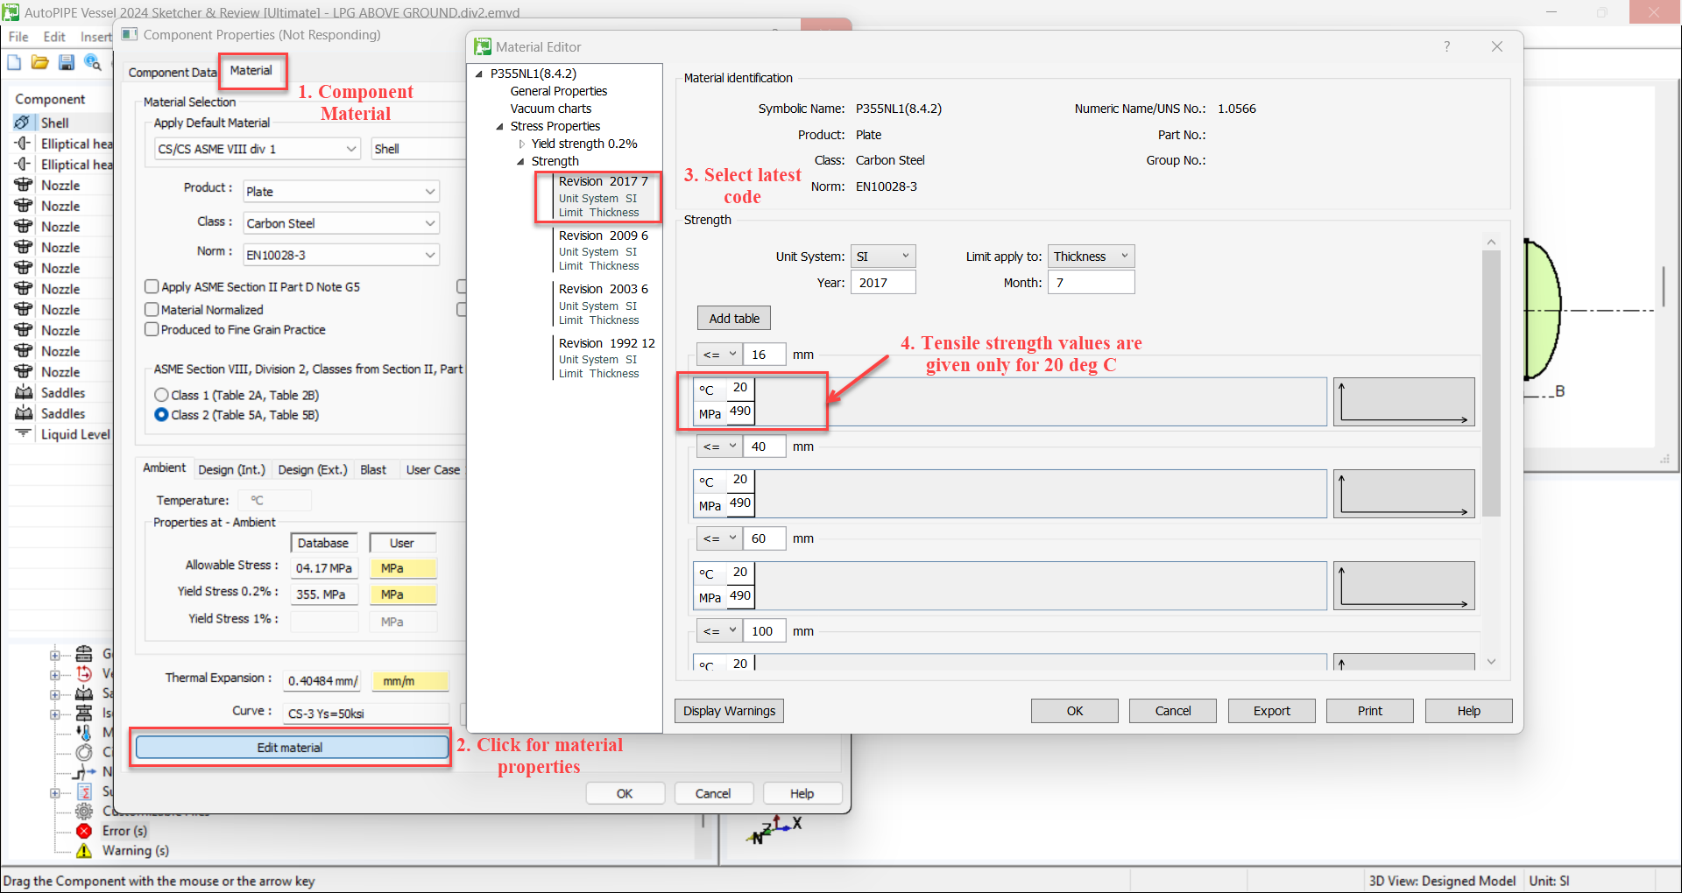Viewport: 1682px width, 893px height.
Task: Click OK in the Material Editor
Action: point(1074,711)
